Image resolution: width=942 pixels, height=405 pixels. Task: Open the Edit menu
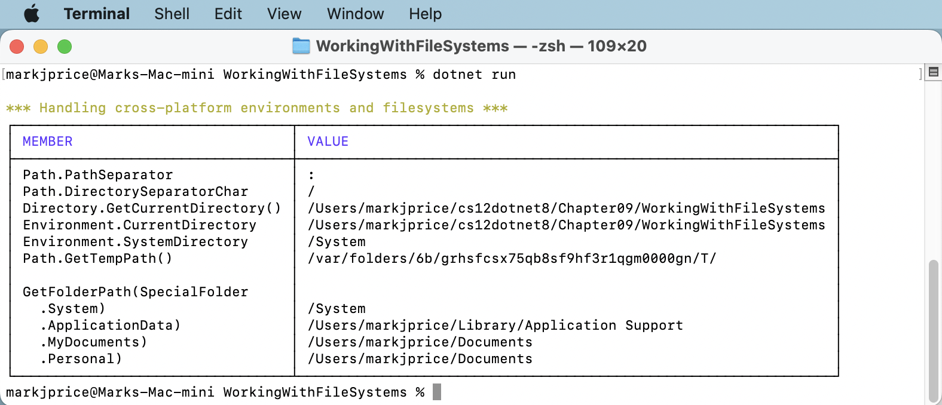tap(228, 14)
